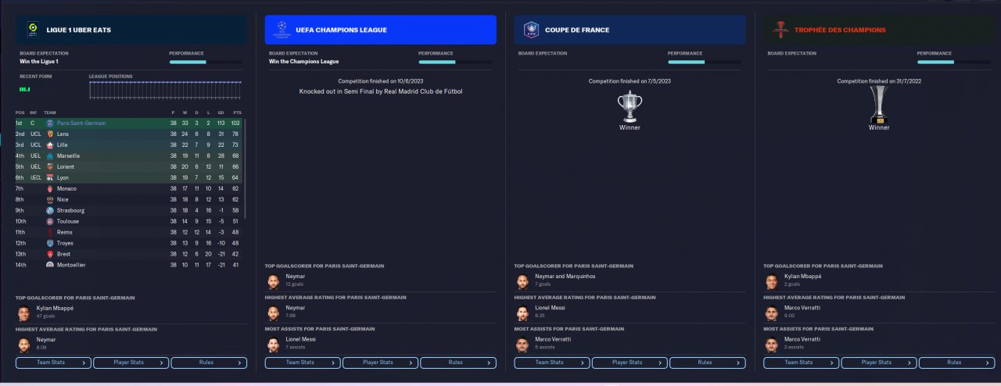
Task: Click the Lille club badge
Action: (x=50, y=145)
